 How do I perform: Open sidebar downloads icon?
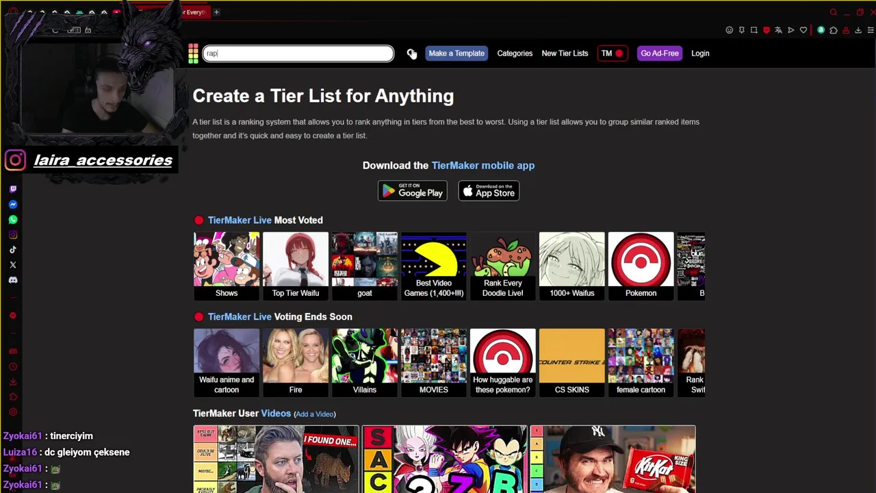pos(13,381)
